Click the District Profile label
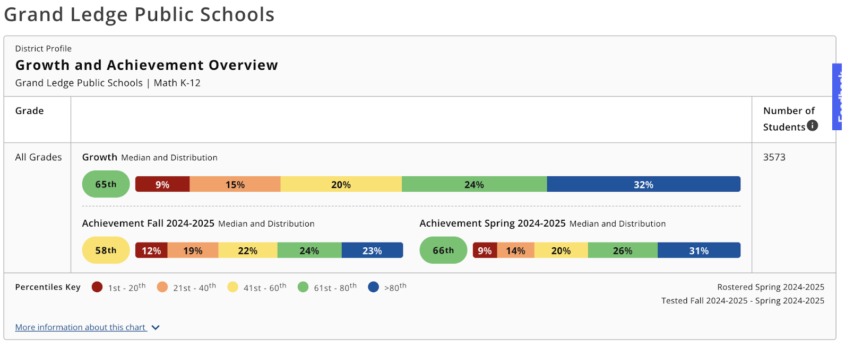The width and height of the screenshot is (845, 350). pyautogui.click(x=44, y=49)
